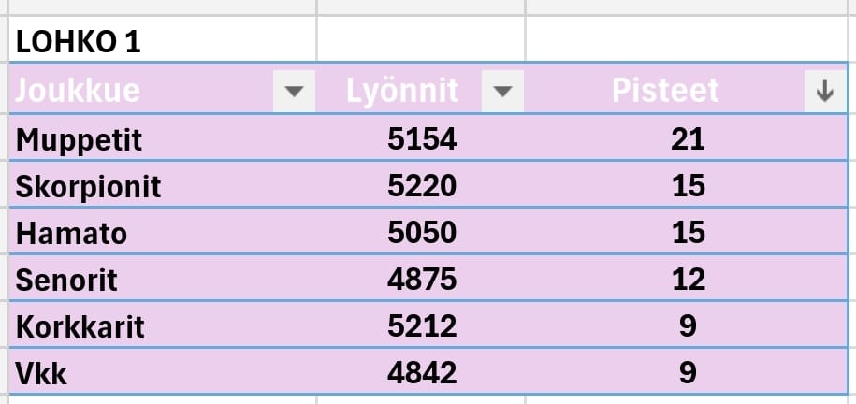The image size is (856, 404).
Task: Click the Senorit team cell
Action: [x=67, y=280]
